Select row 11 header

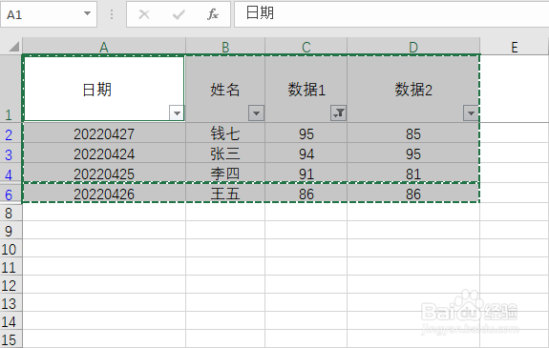point(11,267)
